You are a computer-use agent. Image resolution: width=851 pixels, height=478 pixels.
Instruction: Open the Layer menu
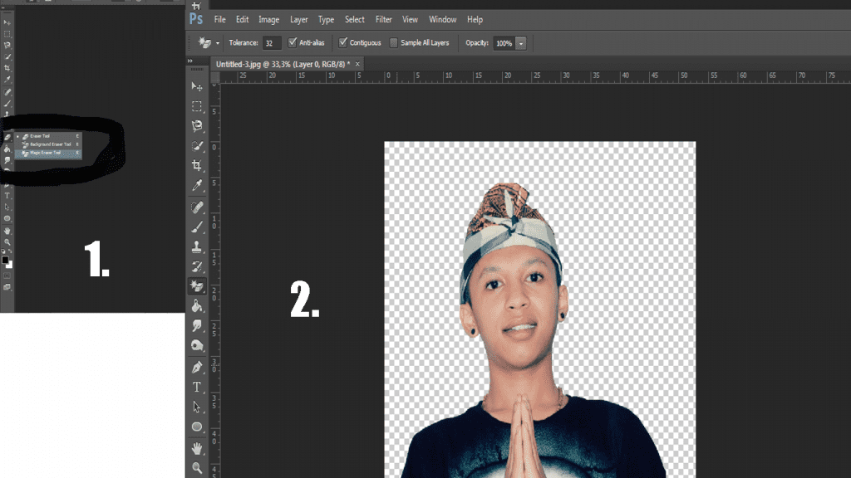tap(298, 19)
